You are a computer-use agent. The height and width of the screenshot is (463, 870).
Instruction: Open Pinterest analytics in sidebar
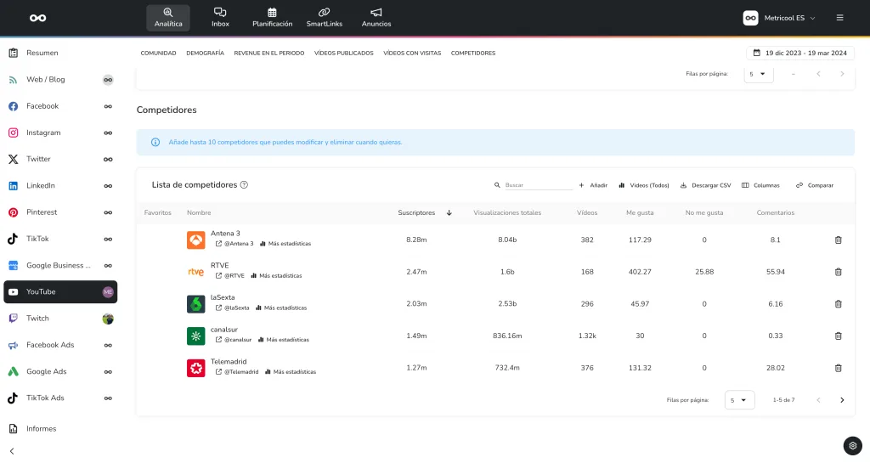[60, 212]
